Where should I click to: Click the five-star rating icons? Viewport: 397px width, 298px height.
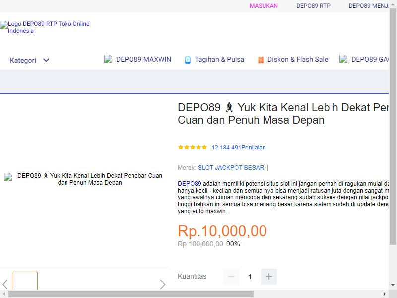[193, 147]
